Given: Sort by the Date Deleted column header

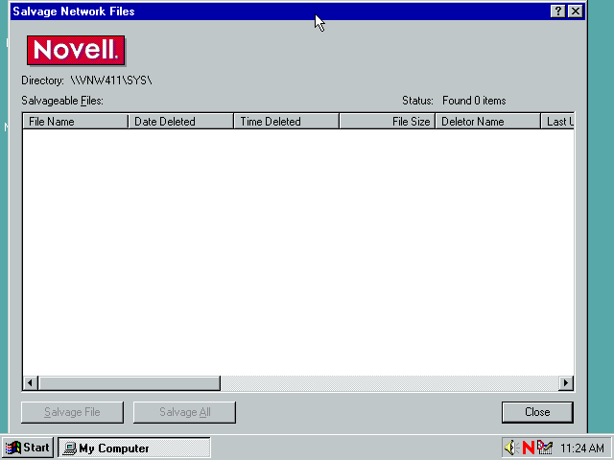Looking at the screenshot, I should (x=181, y=122).
